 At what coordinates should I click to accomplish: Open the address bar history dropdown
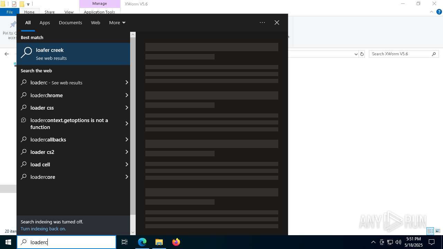(356, 54)
